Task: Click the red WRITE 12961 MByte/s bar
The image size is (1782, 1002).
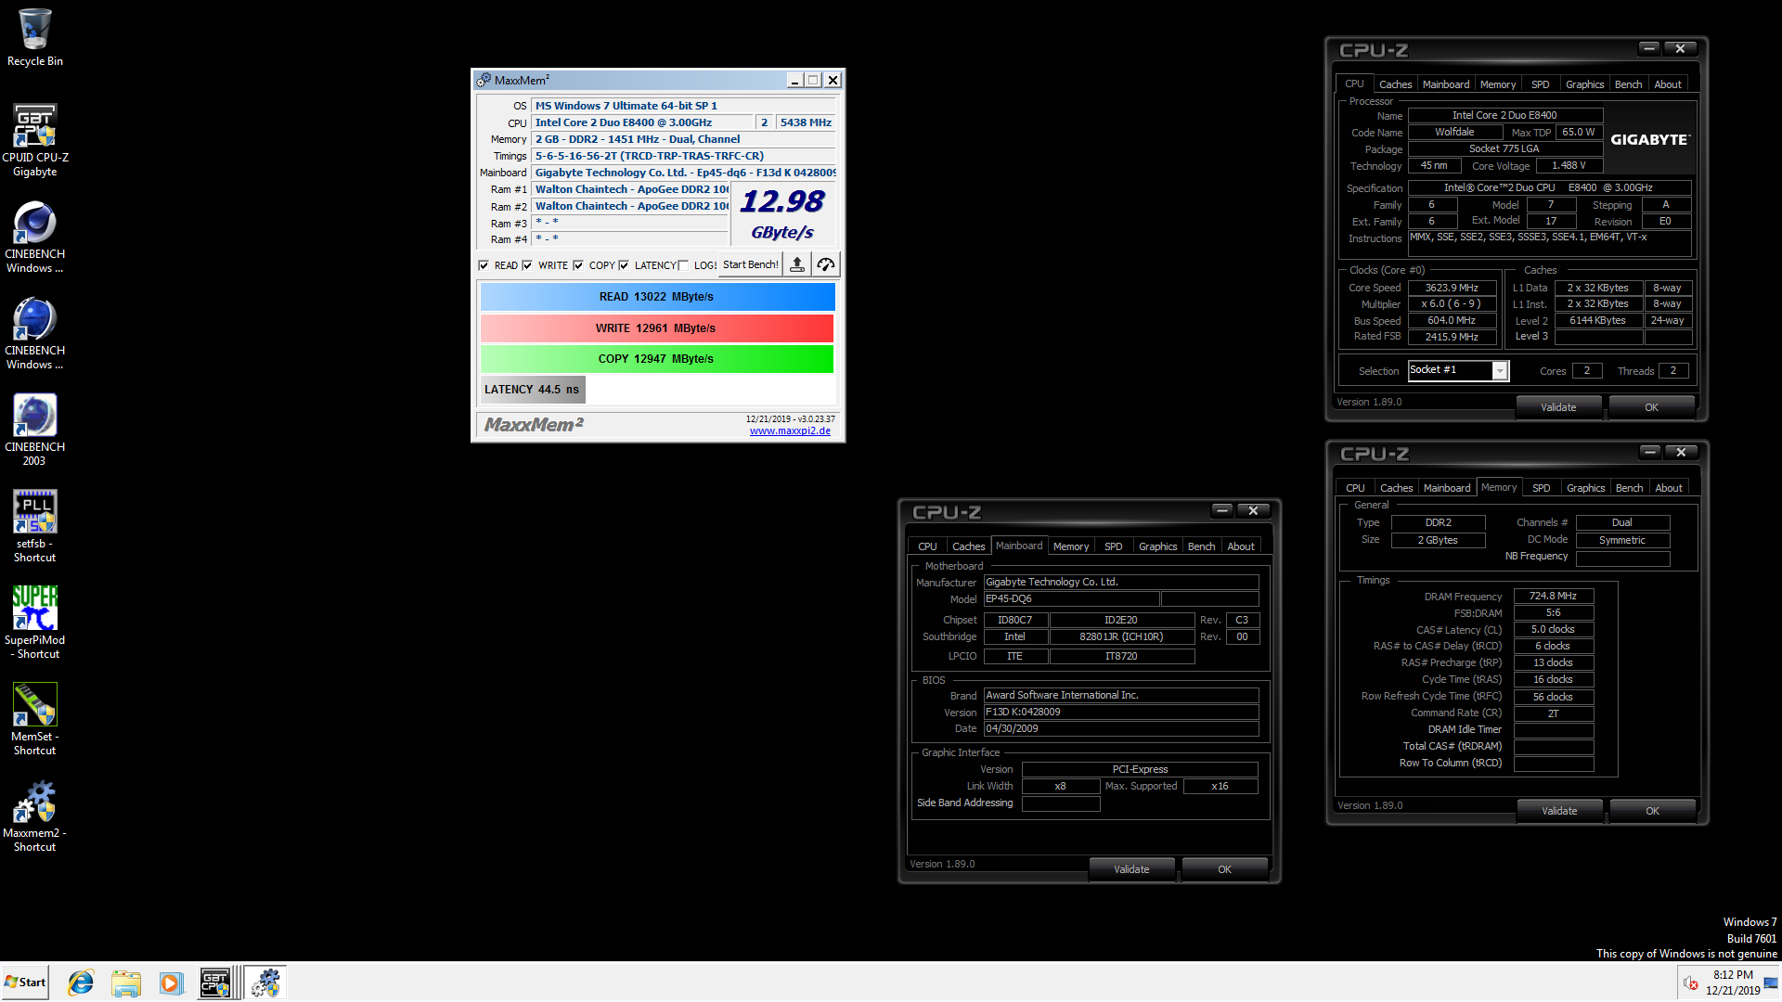Action: 657,328
